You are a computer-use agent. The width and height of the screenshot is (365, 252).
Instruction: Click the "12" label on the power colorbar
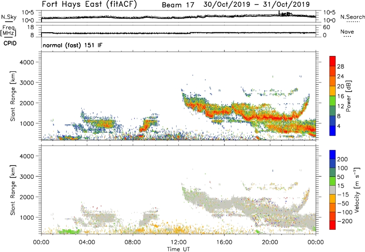tap(340, 106)
